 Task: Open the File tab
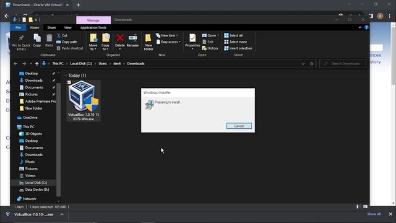pos(18,27)
